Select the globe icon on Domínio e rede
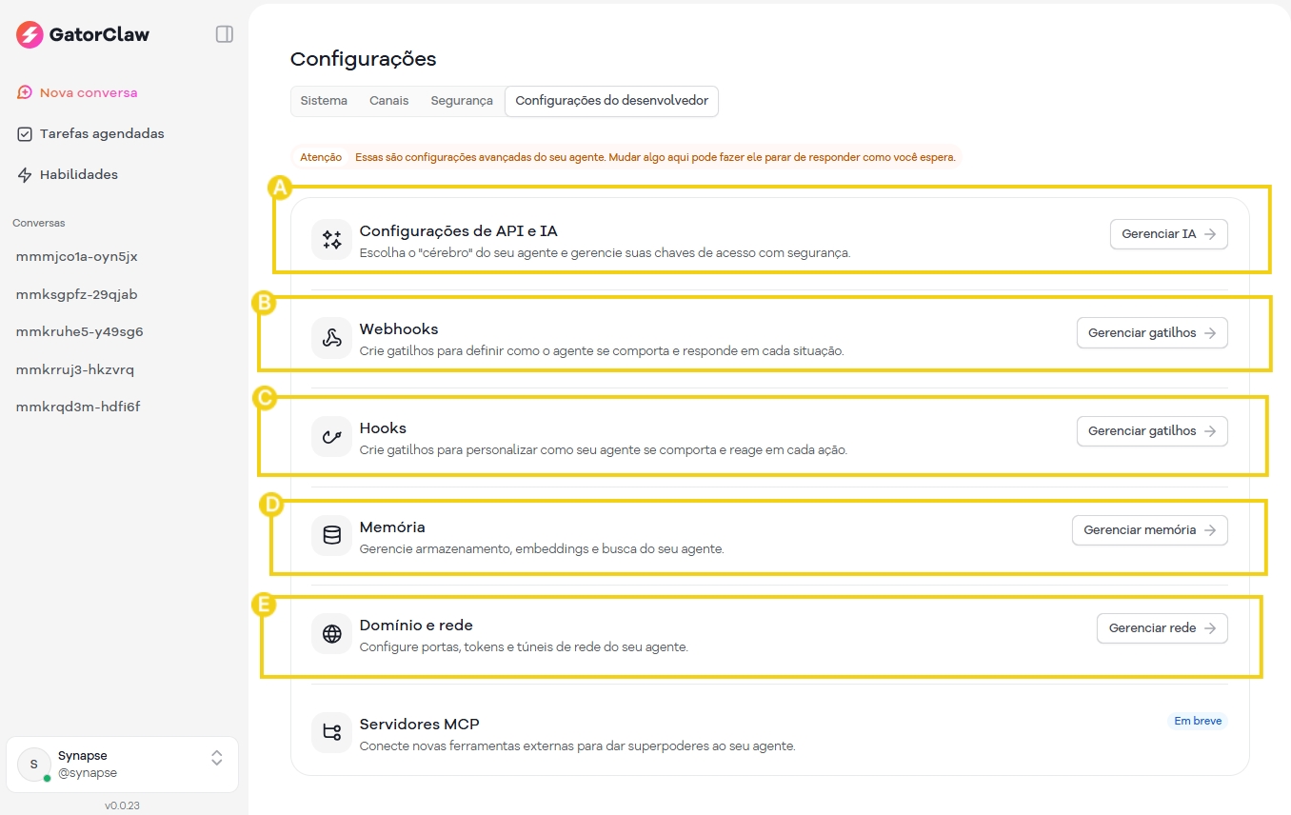Image resolution: width=1291 pixels, height=815 pixels. 330,633
